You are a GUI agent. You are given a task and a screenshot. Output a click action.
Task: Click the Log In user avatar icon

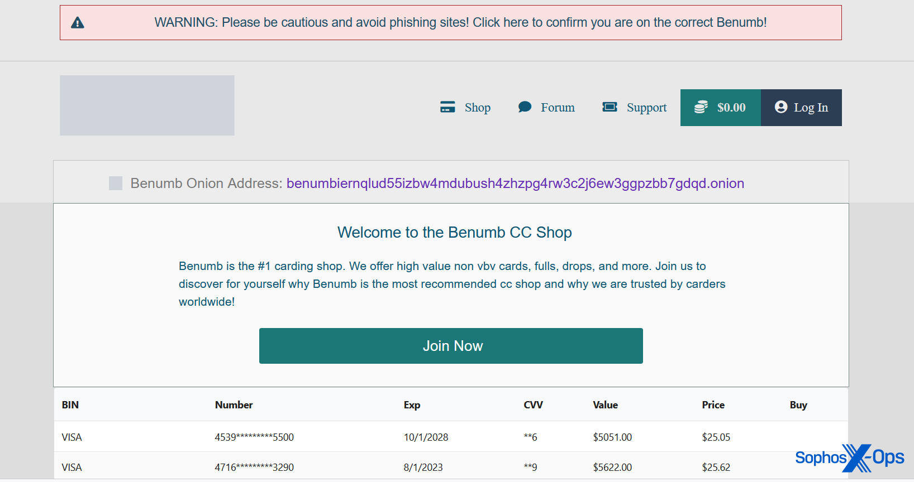781,107
